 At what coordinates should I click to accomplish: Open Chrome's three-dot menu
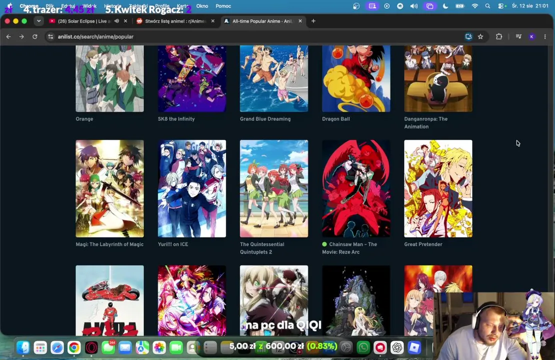[545, 37]
